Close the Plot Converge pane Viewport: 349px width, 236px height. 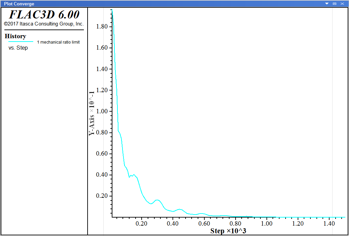[342, 4]
